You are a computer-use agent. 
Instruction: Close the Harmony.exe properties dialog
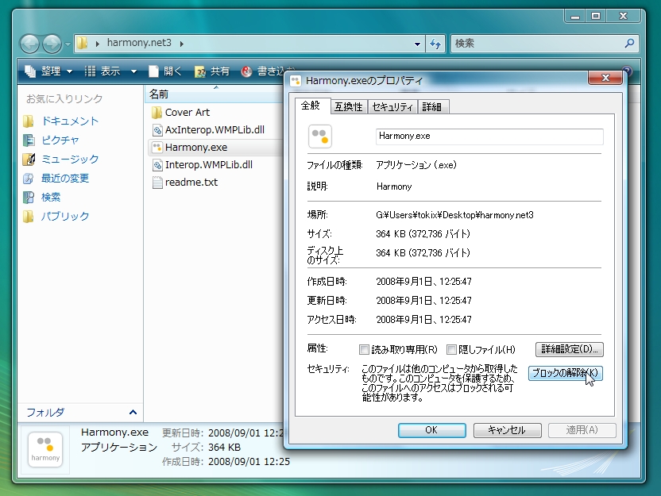coord(605,78)
